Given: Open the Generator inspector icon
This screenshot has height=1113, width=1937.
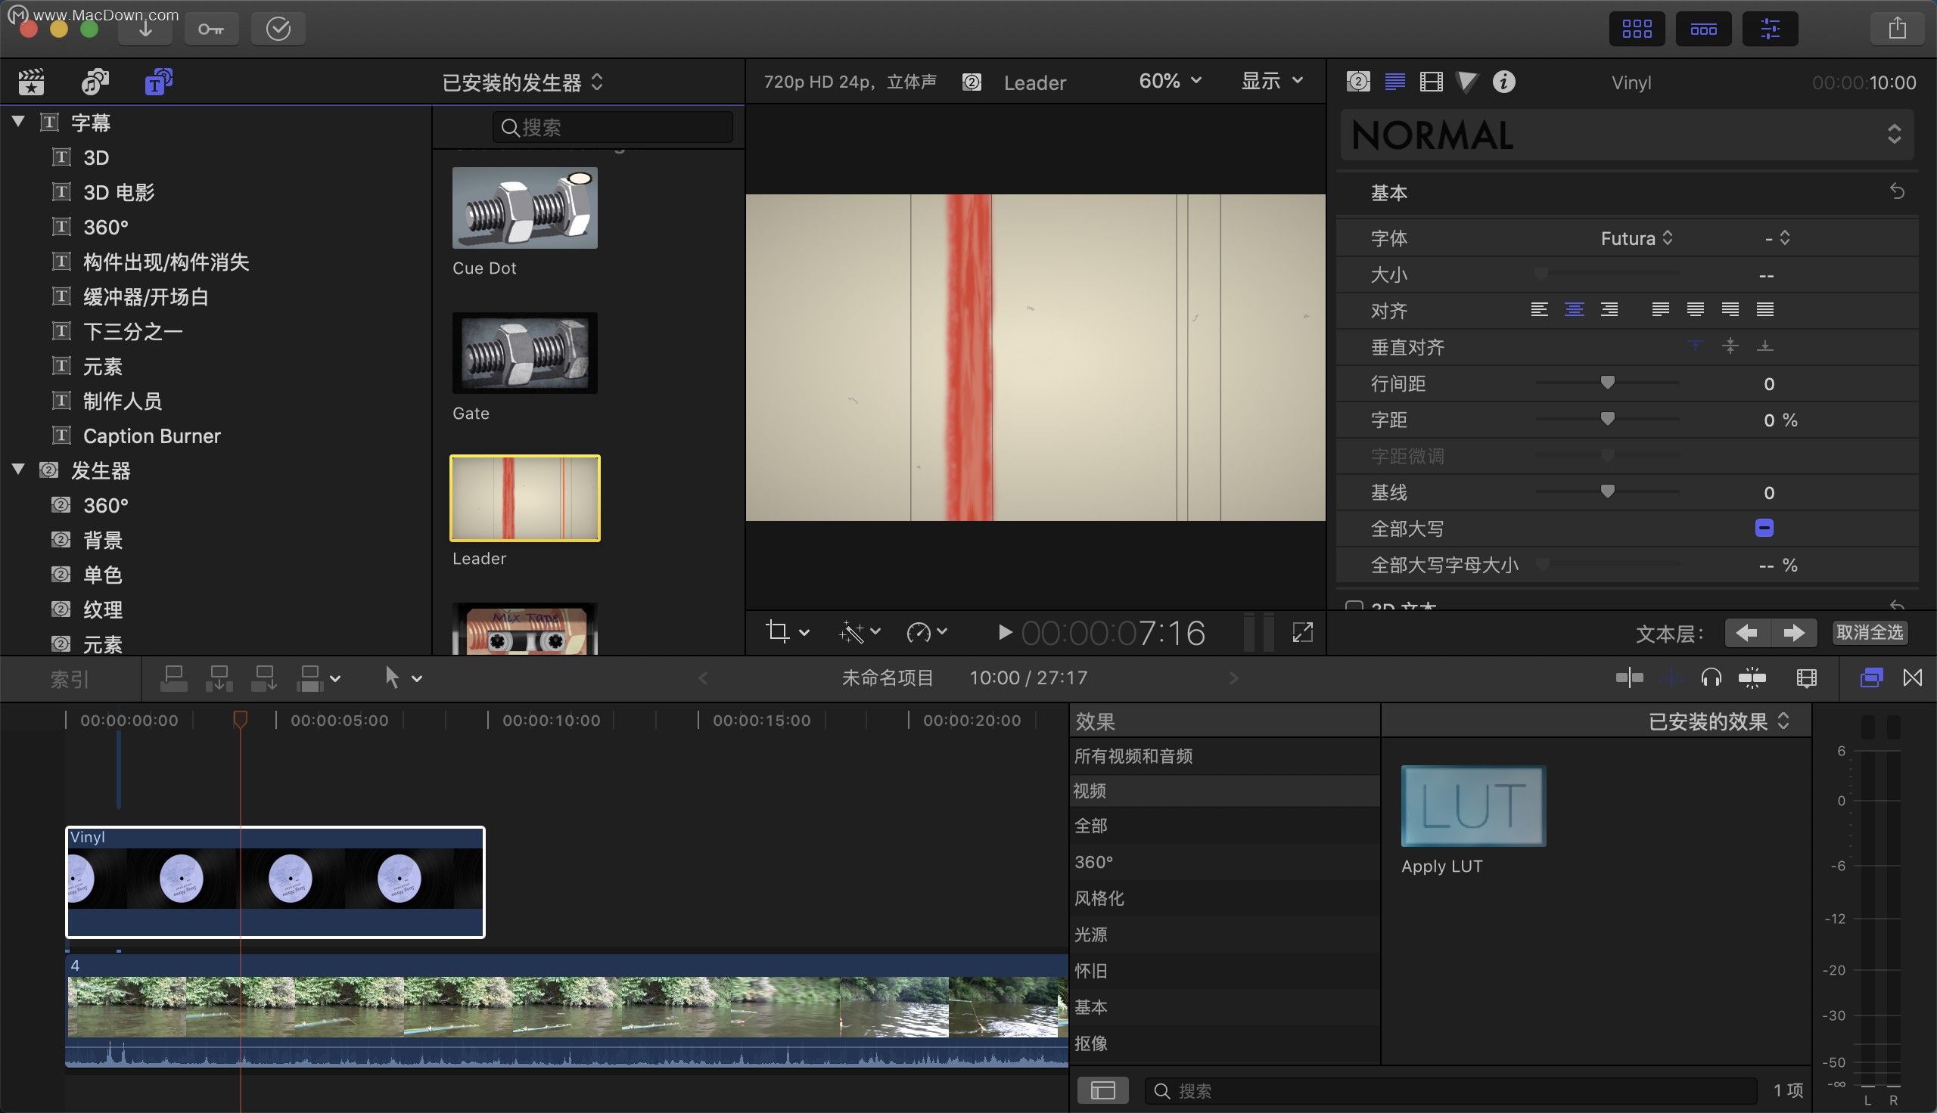Looking at the screenshot, I should pyautogui.click(x=1358, y=82).
